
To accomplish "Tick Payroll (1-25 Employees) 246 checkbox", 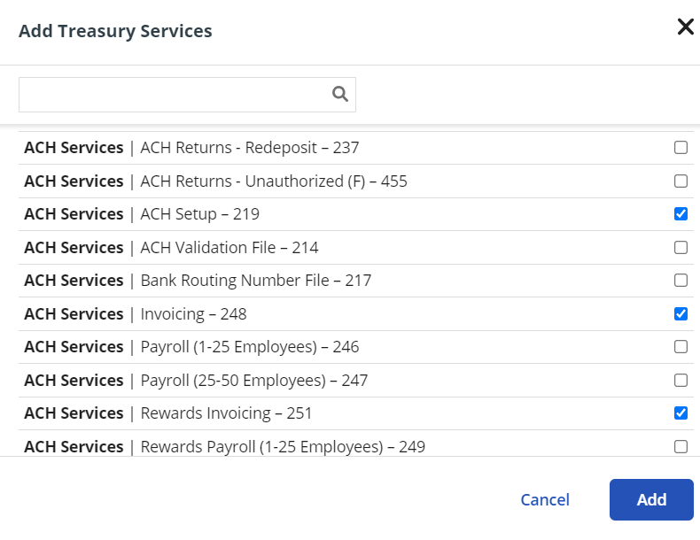I will coord(681,347).
